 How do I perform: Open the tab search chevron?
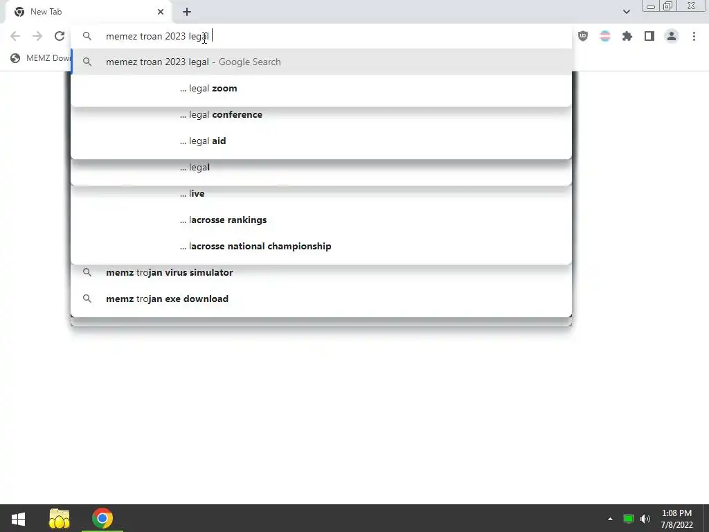[626, 12]
